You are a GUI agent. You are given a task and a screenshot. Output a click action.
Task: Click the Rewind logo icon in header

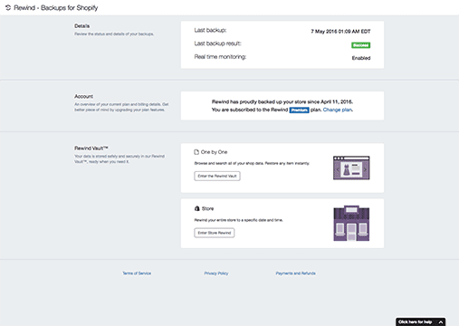click(x=8, y=7)
